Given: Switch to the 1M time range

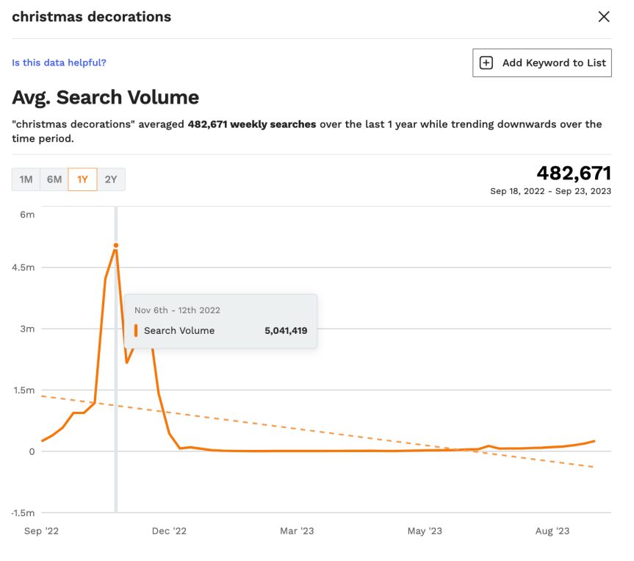Looking at the screenshot, I should click(26, 179).
